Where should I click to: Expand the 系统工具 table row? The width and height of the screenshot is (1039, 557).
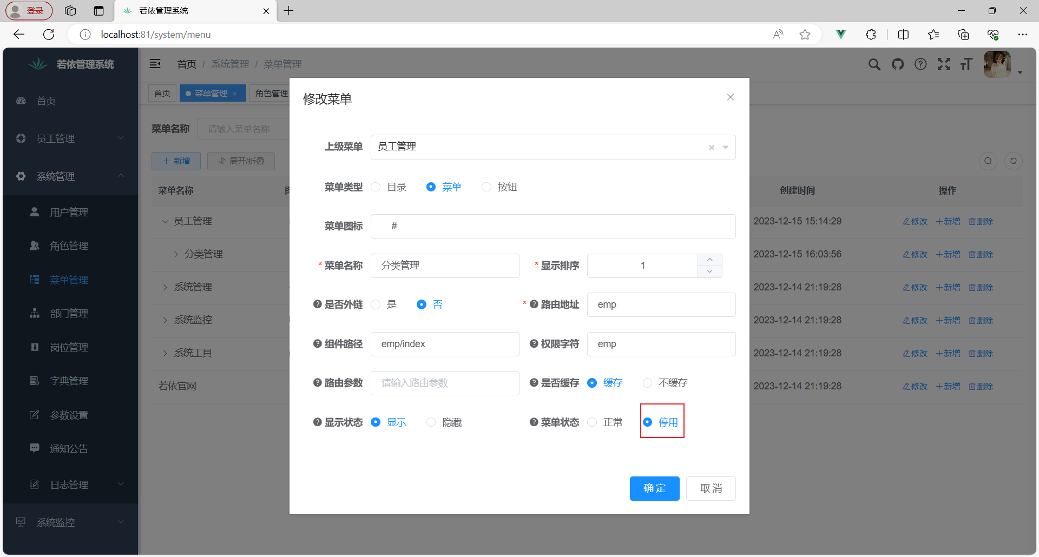click(166, 353)
